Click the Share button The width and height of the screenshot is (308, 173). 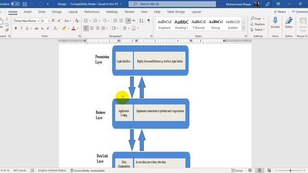(280, 12)
